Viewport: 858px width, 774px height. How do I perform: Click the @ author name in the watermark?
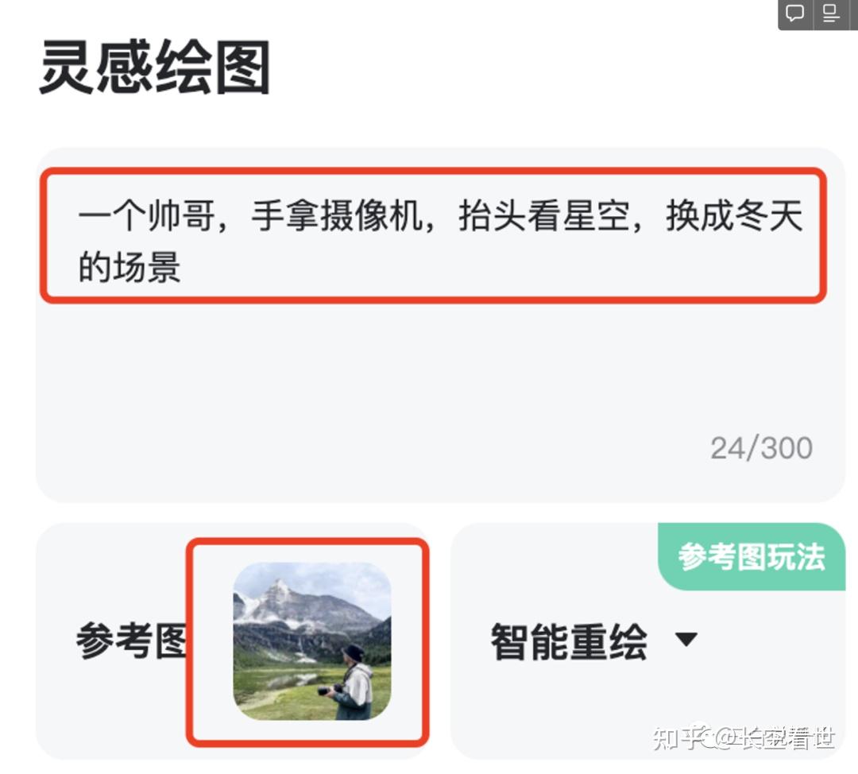click(775, 737)
